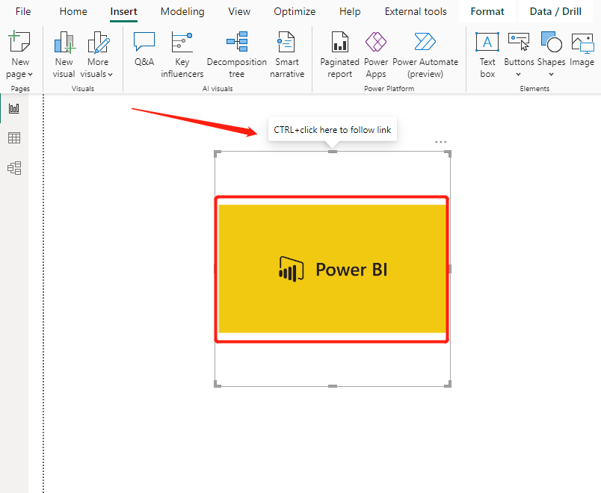Insert a Text box element
The image size is (601, 493).
click(x=487, y=55)
